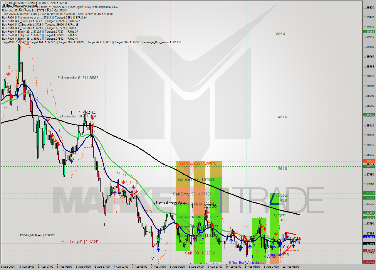Click the '9 Aug 17:00' time axis label
Viewport: 376px width, 270px height.
[x=271, y=267]
